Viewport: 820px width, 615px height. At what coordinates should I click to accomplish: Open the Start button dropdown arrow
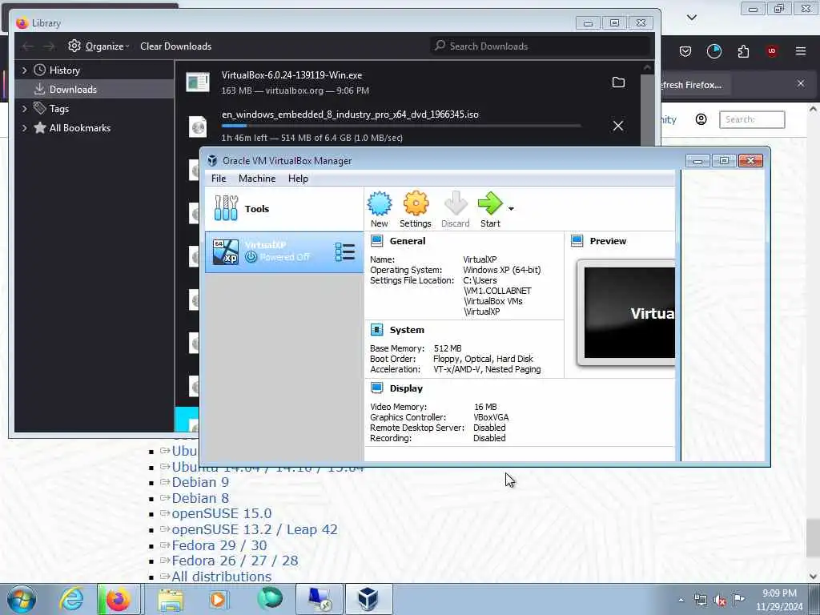[511, 209]
